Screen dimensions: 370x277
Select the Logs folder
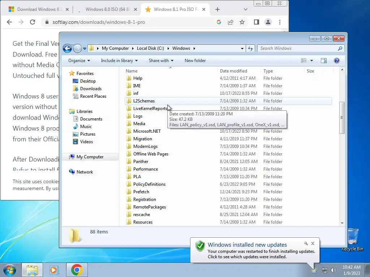pos(138,116)
